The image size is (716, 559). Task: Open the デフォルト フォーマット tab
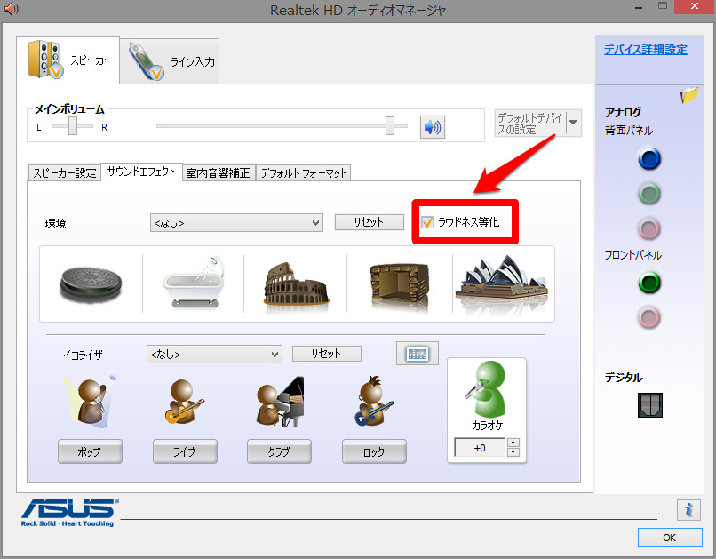pos(303,173)
